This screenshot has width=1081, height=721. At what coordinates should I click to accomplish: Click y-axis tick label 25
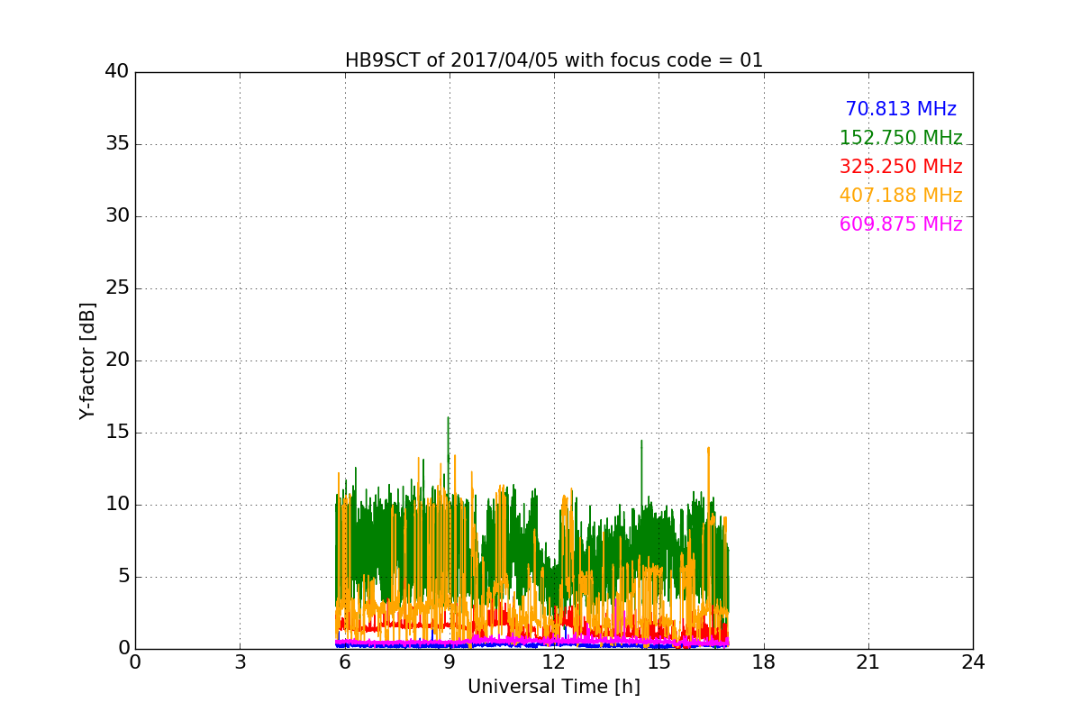pyautogui.click(x=117, y=288)
